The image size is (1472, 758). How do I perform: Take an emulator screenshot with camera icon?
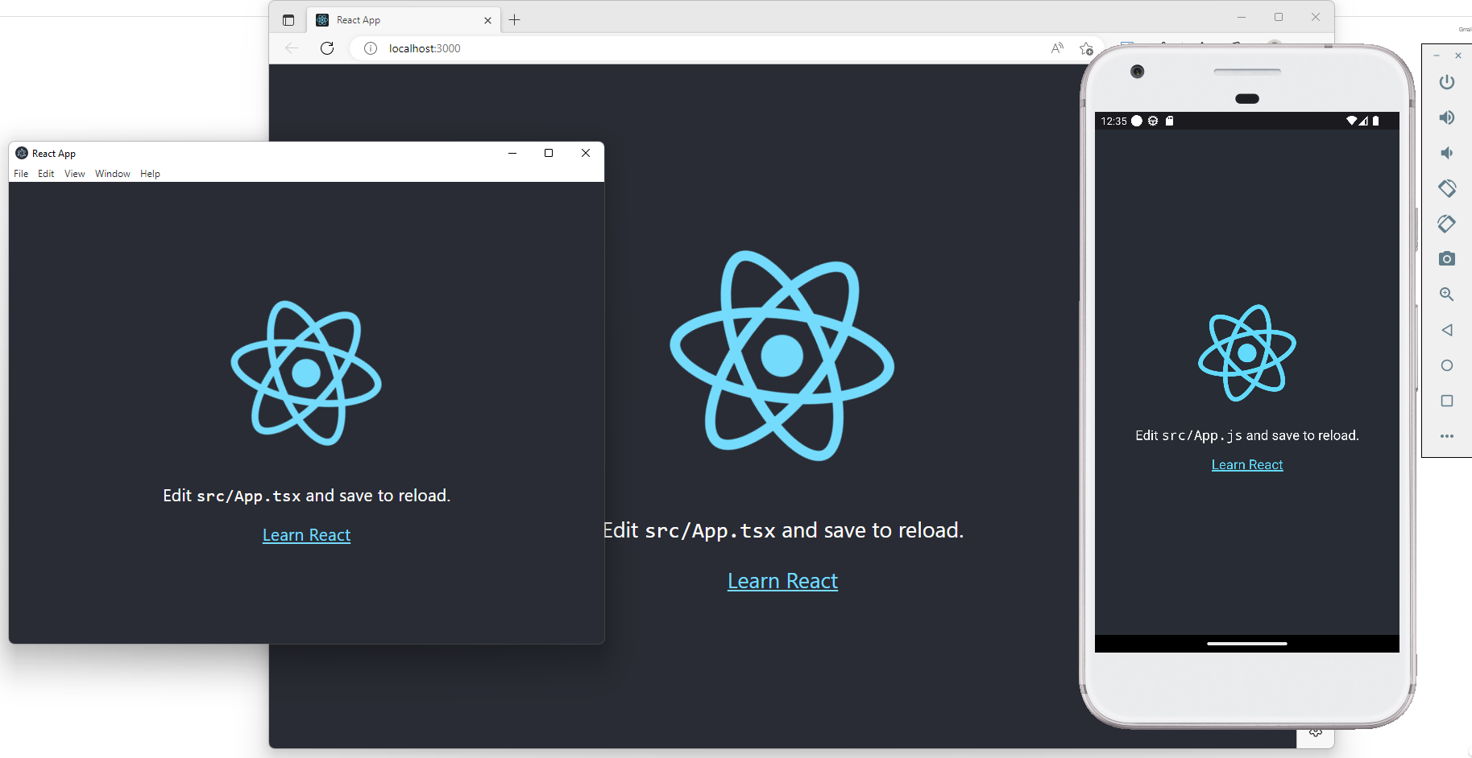[1447, 258]
